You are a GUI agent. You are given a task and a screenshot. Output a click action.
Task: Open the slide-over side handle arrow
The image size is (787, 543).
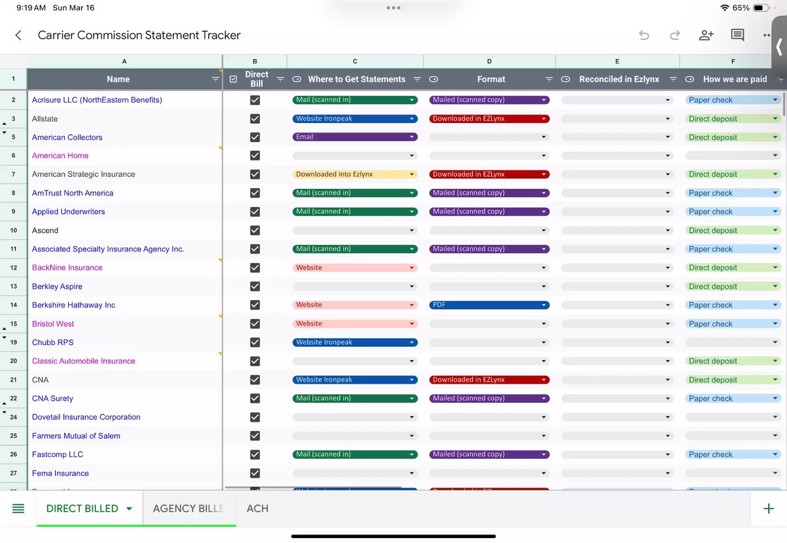coord(779,47)
